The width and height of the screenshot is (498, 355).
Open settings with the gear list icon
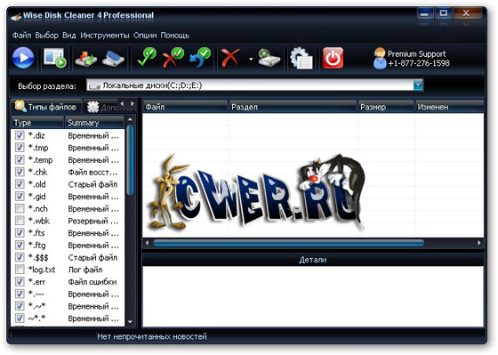click(301, 58)
